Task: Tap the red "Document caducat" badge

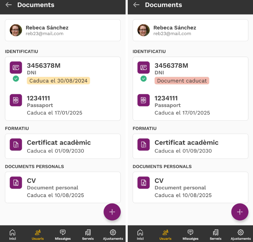Action: (x=182, y=81)
